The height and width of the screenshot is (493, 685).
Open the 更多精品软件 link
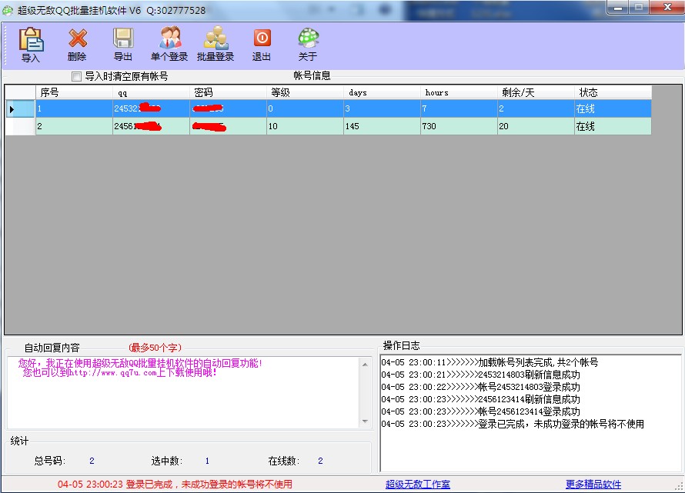(x=593, y=485)
